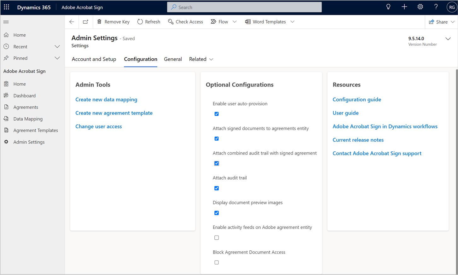
Task: Click Contact Adobe Acrobat Sign support
Action: 377,154
